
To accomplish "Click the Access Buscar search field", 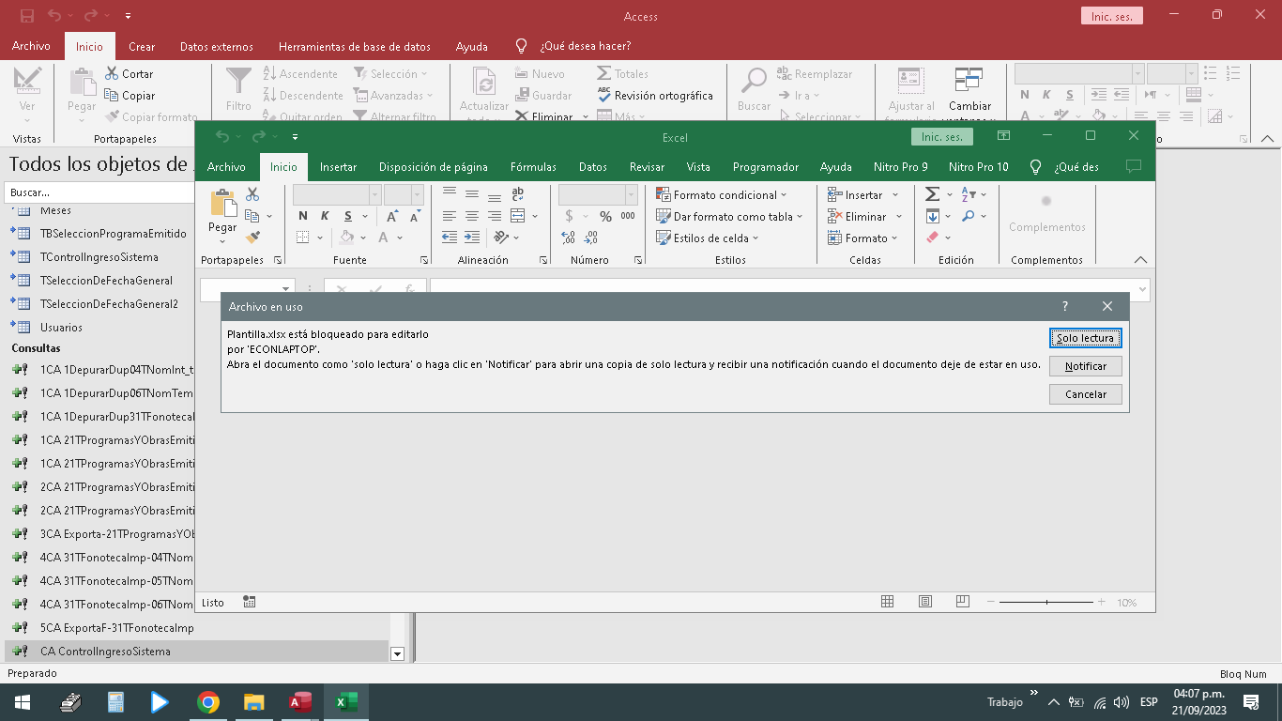I will tap(99, 192).
